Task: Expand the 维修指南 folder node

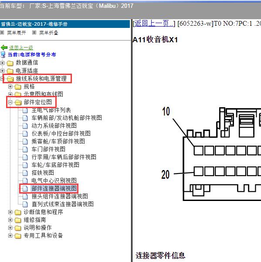Action: (x=10, y=220)
